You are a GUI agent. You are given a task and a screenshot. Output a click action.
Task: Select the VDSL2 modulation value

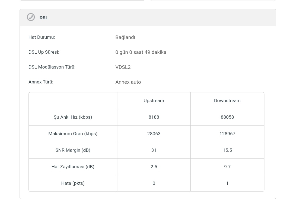tap(123, 67)
